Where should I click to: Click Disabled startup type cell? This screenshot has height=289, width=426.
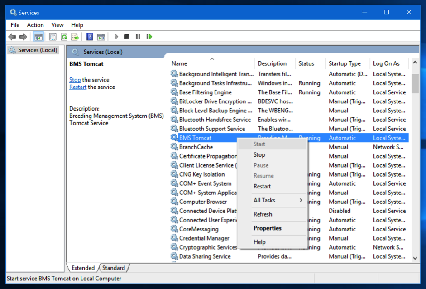tap(340, 211)
